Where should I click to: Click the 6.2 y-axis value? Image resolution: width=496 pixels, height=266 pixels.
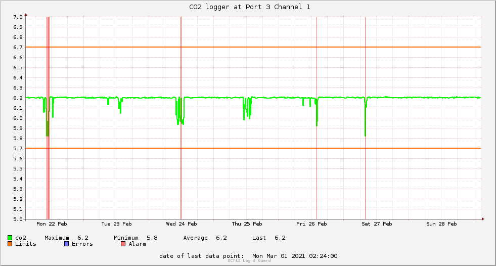(x=18, y=98)
